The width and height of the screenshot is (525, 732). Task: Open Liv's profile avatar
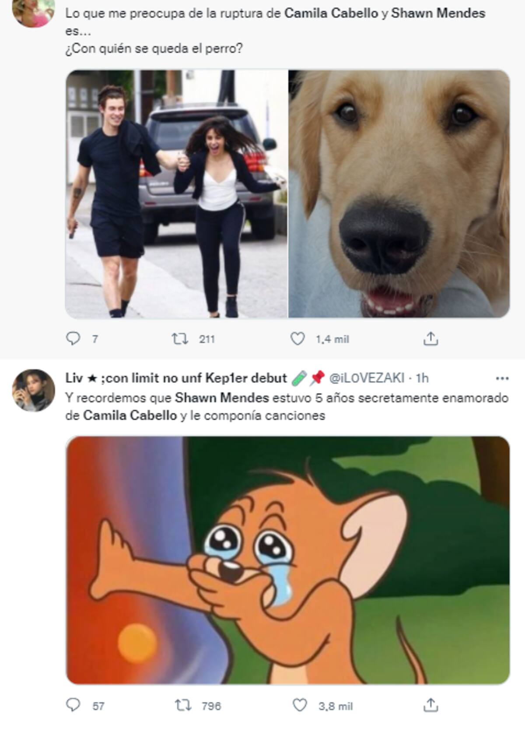tap(34, 391)
